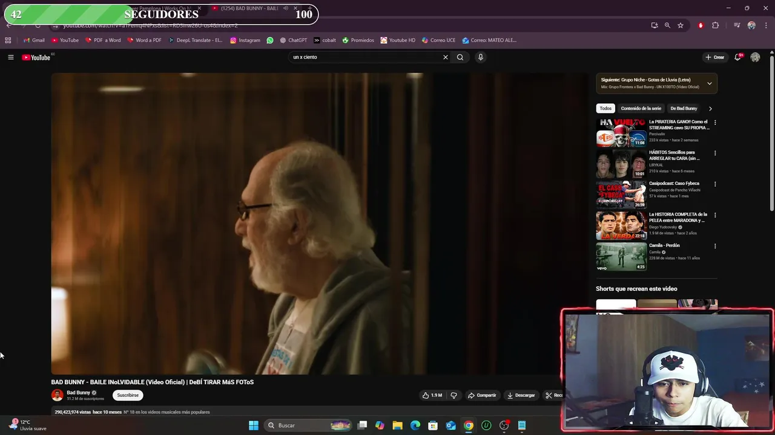Open La PIRATERIA GANO video thumbnail

[621, 133]
